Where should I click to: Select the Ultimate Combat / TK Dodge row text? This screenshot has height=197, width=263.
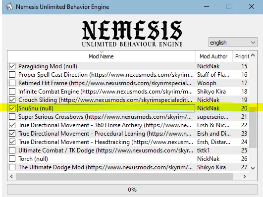[x=105, y=150]
